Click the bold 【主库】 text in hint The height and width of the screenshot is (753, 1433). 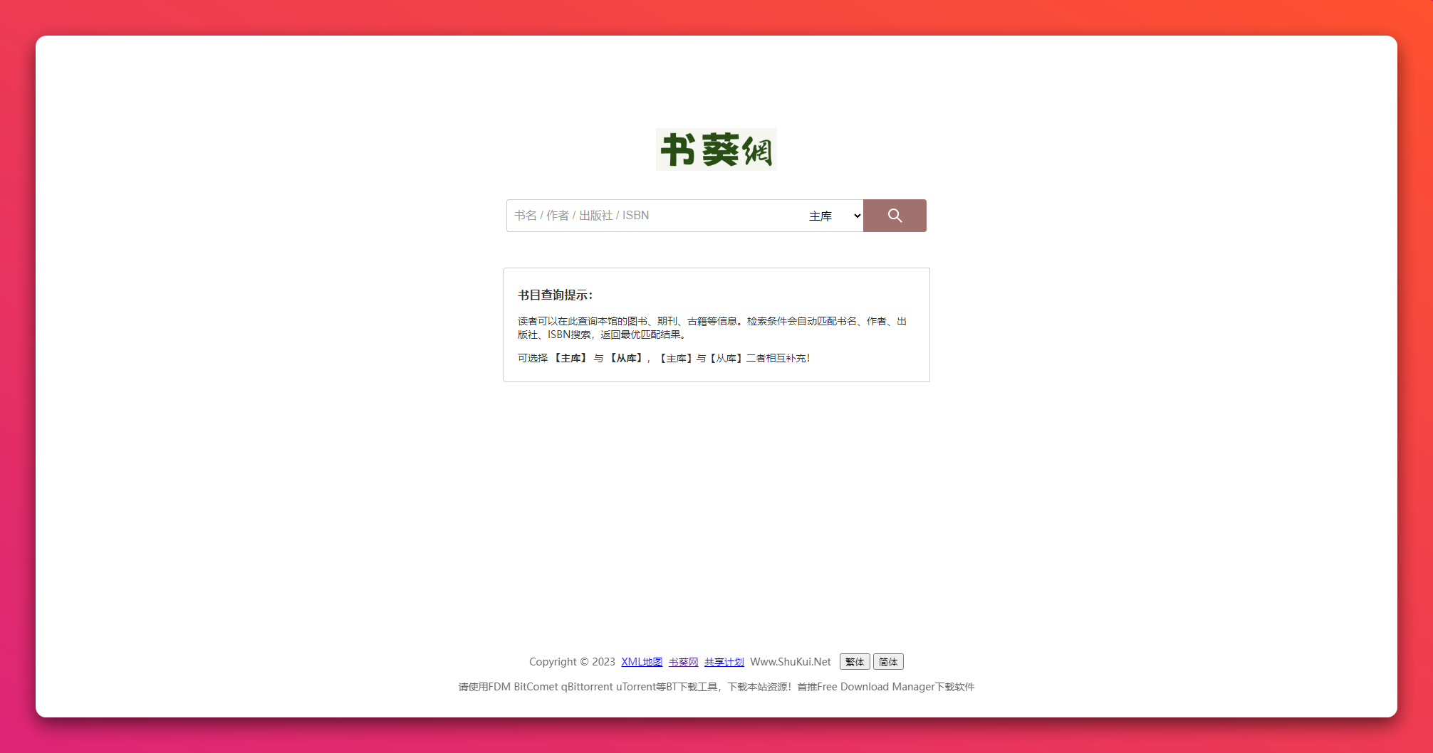pos(570,358)
